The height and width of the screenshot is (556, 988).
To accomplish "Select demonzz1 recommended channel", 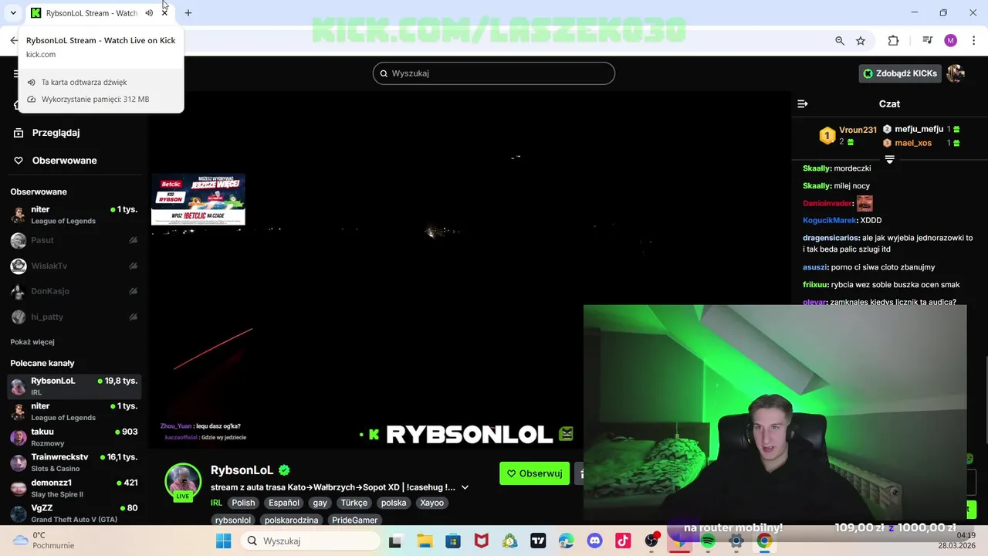I will pyautogui.click(x=74, y=488).
